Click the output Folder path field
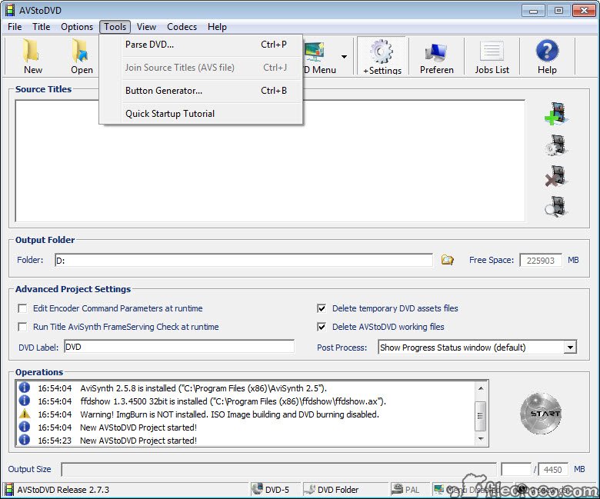The image size is (600, 499). 244,260
